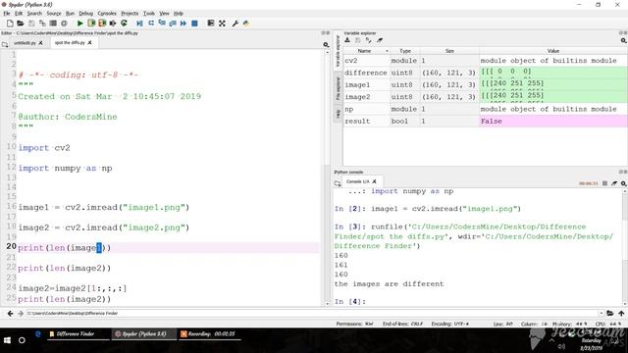Image resolution: width=628 pixels, height=353 pixels.
Task: Re-run last script icon
Action: 125,24
